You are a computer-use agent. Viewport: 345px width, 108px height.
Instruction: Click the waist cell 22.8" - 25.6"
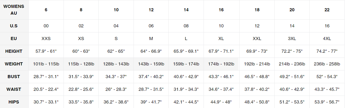coord(81,89)
